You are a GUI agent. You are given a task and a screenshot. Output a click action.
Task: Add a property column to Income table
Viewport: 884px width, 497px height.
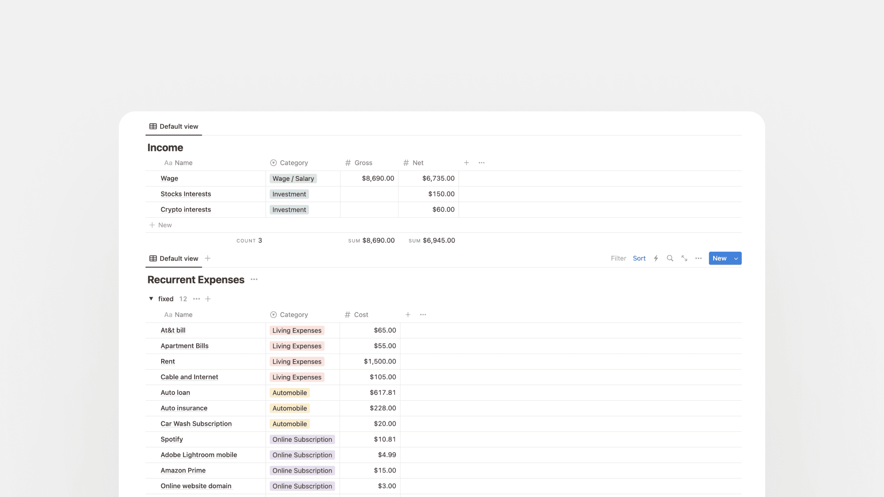[466, 163]
